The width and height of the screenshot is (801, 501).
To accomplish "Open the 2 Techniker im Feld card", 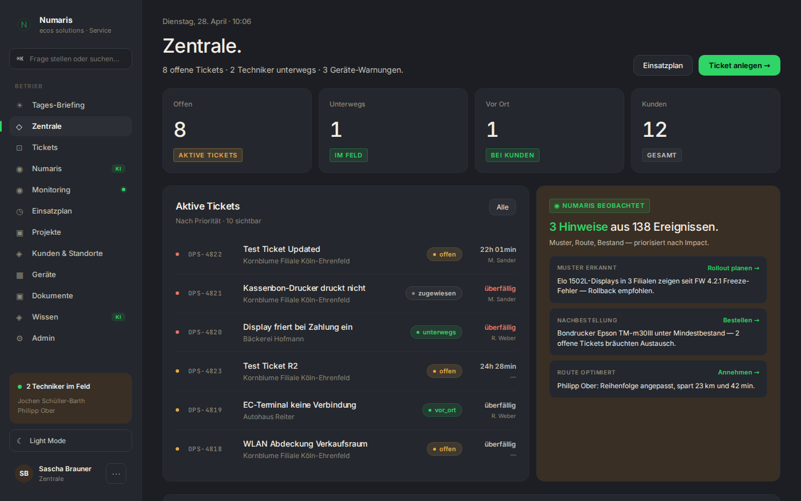I will coord(70,398).
